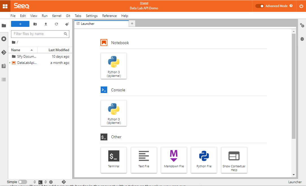Click the blue New Launcher button

coord(20,24)
